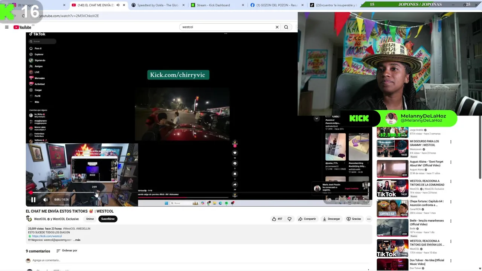Toggle theater mode in the player

pos(355,199)
